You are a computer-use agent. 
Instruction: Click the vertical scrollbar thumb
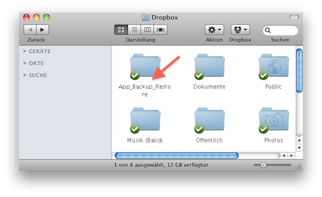(x=299, y=71)
